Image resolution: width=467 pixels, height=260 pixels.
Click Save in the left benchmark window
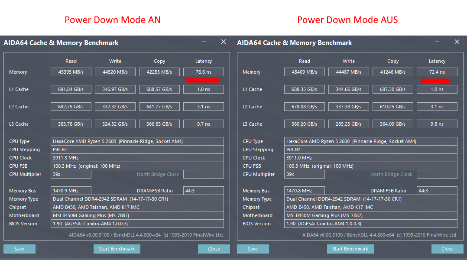pos(19,249)
